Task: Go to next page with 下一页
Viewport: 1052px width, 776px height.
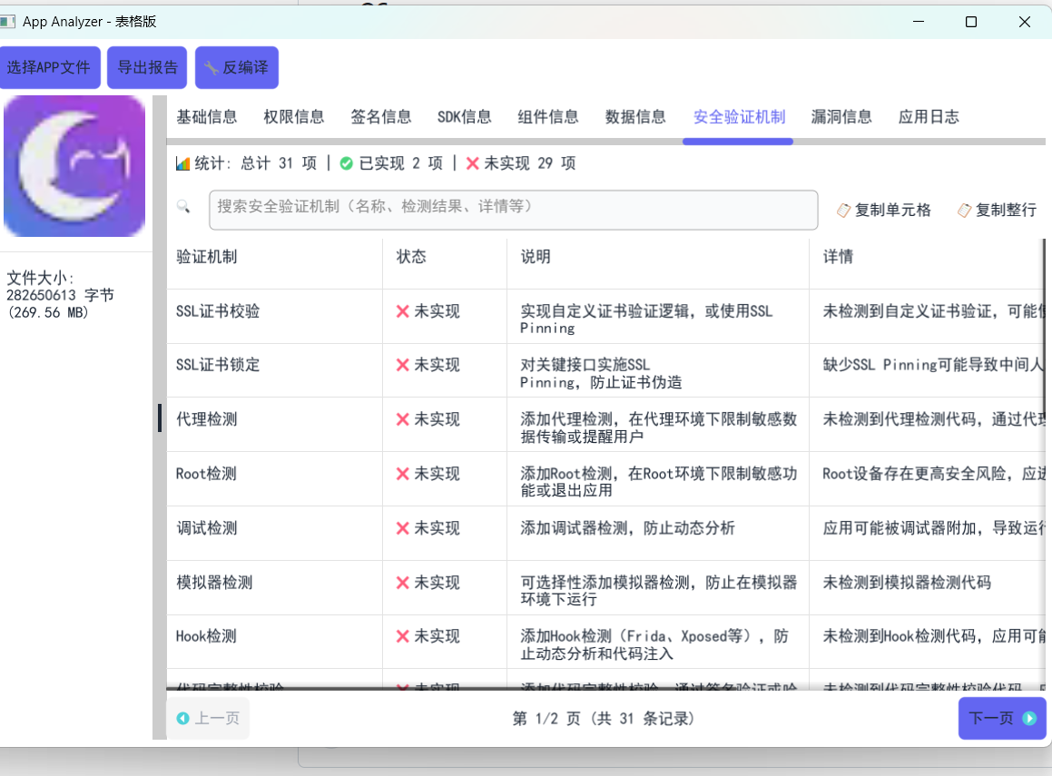Action: (x=1002, y=718)
